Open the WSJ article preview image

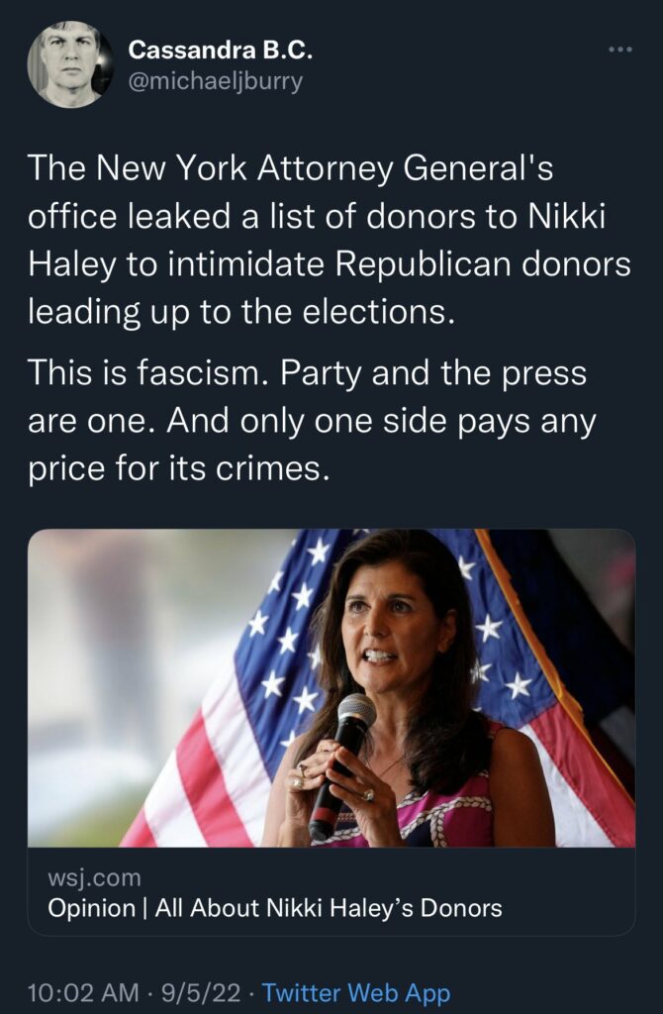coord(331,687)
